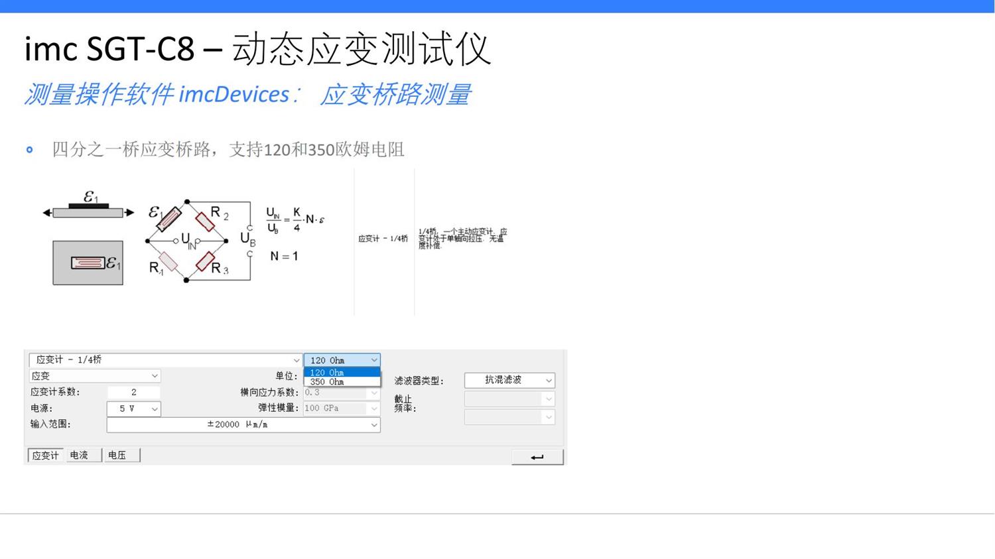Screen dimensions: 995x559
Task: Click the 弹性模量: label
Action: [279, 408]
